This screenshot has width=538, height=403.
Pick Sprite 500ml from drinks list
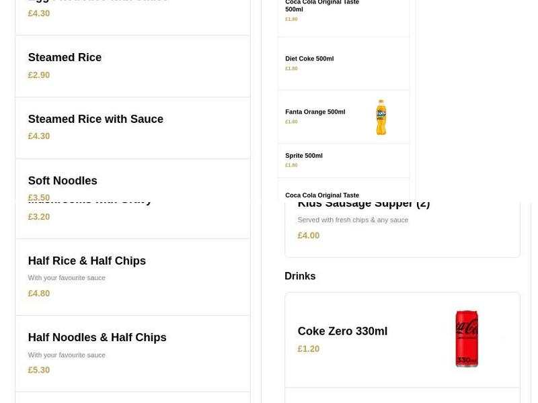point(304,155)
